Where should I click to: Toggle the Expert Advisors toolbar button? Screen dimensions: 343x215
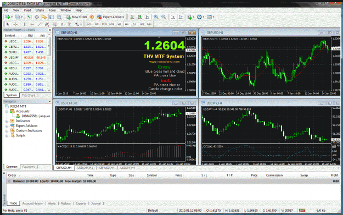pyautogui.click(x=111, y=17)
